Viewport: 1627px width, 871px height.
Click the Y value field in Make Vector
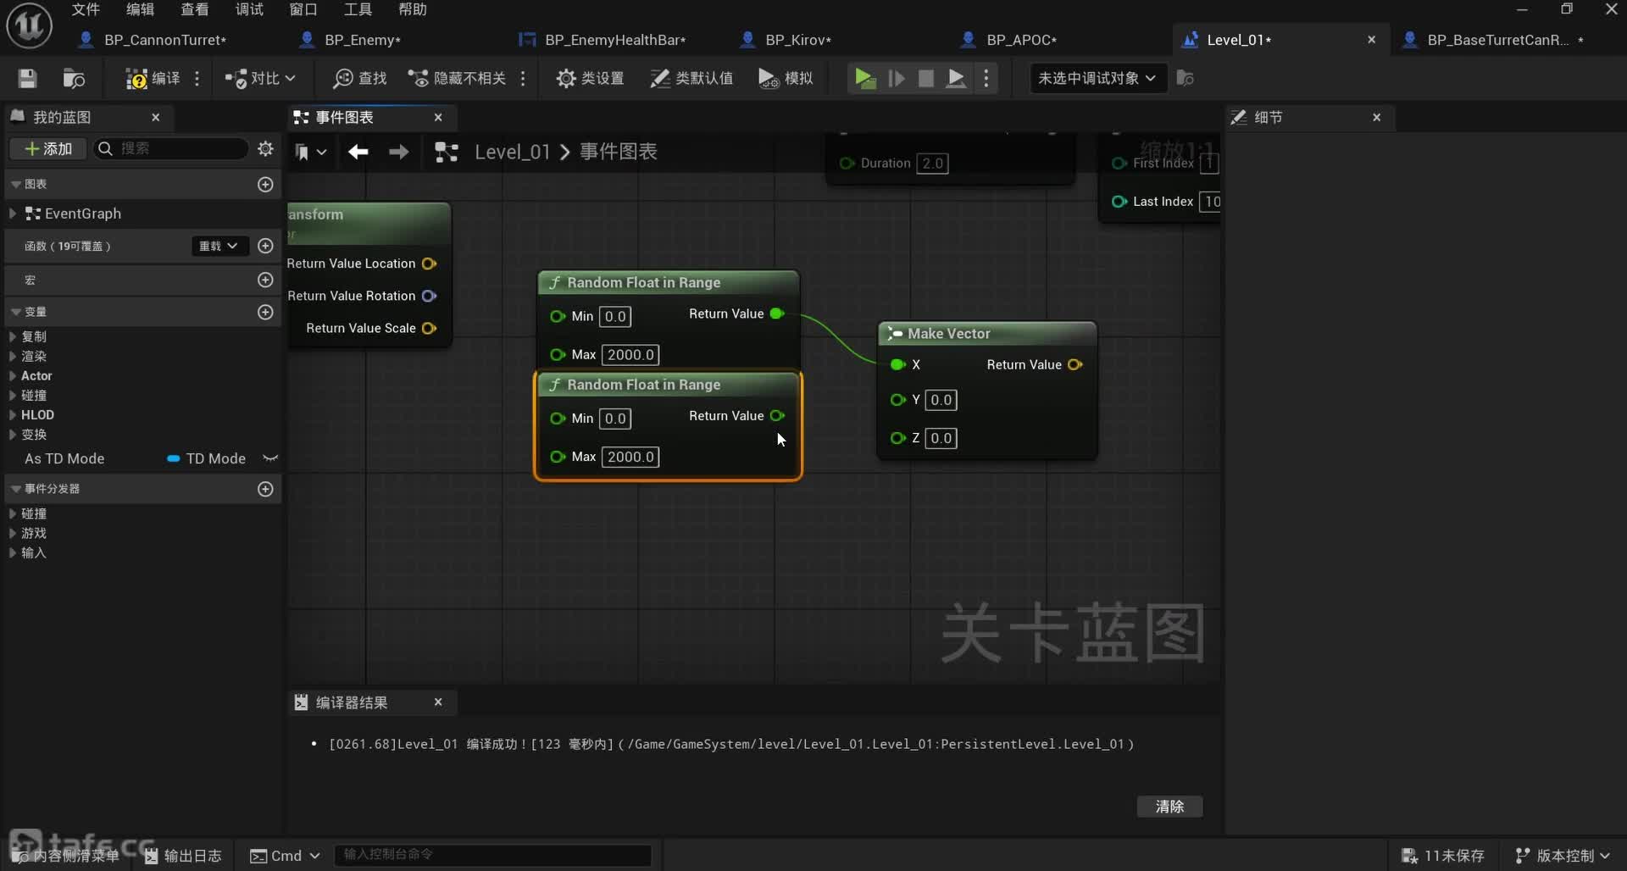(x=941, y=400)
